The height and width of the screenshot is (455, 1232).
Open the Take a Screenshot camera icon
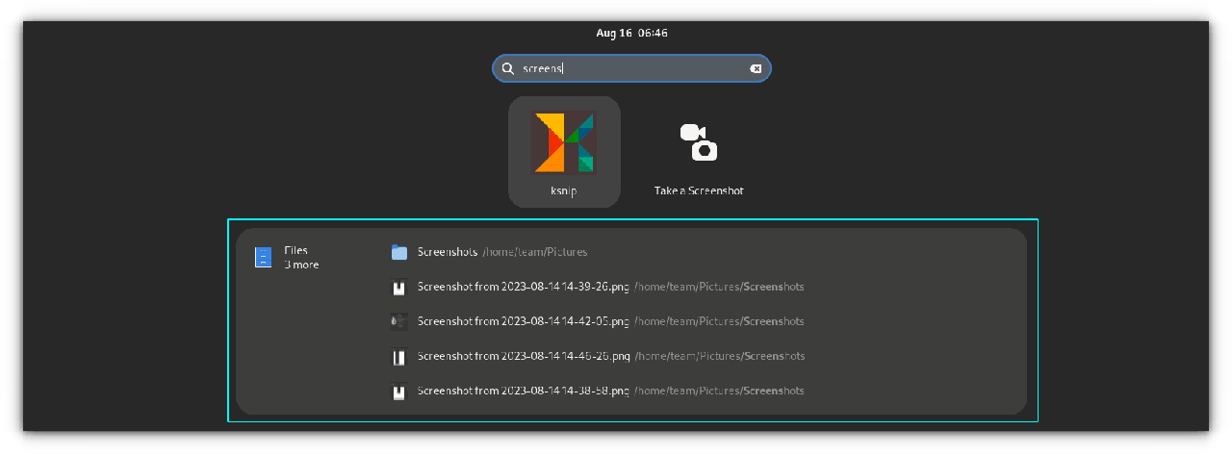tap(699, 142)
